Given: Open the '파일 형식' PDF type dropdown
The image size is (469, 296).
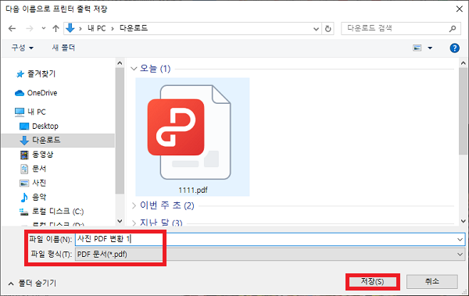Looking at the screenshot, I should (x=270, y=255).
